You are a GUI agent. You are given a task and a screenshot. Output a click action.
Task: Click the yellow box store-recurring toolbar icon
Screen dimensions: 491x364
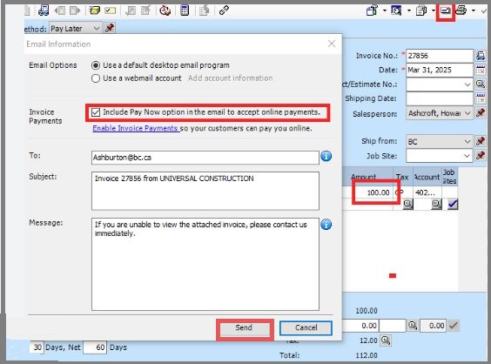tap(95, 10)
